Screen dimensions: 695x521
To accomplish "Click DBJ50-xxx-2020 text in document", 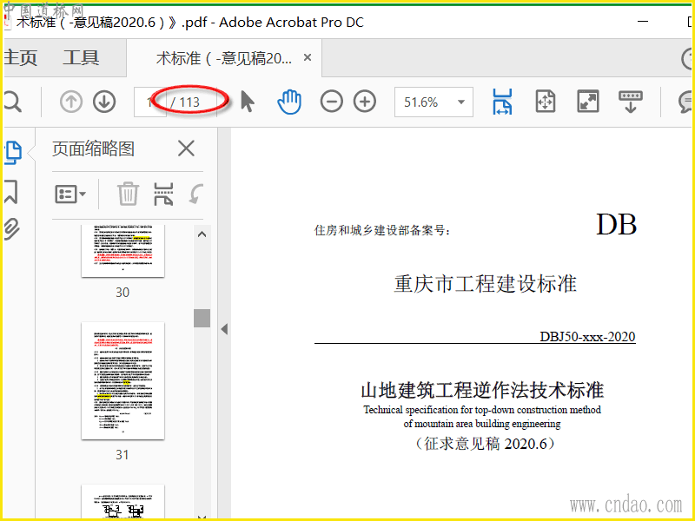I will pos(587,337).
